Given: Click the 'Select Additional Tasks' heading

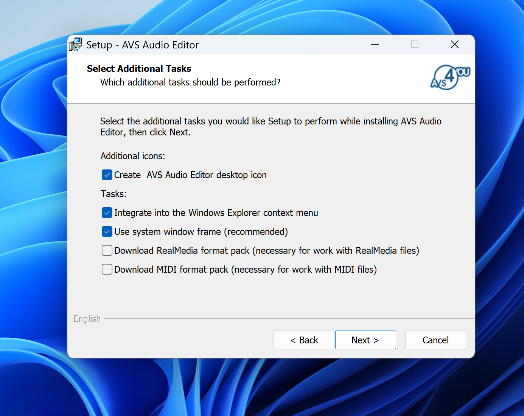Looking at the screenshot, I should tap(139, 68).
